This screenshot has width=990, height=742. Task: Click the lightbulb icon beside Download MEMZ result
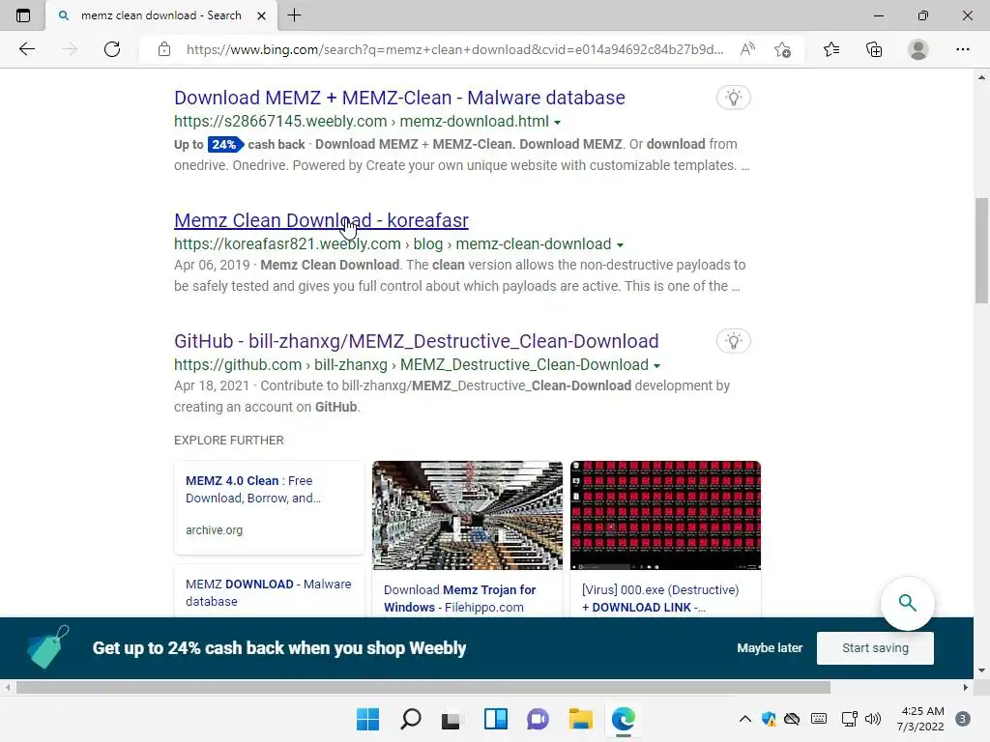point(733,98)
